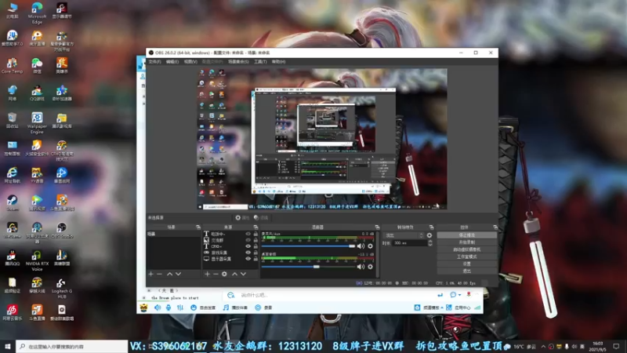The width and height of the screenshot is (627, 353).
Task: Open Settings button in Controls
Action: pos(466,264)
